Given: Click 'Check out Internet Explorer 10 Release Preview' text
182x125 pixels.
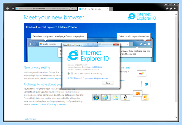Looking at the screenshot, I should 52,27.
